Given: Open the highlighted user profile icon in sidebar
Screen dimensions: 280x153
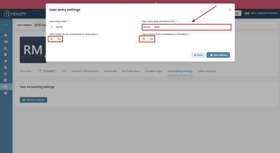Looking at the screenshot, I should (5, 87).
